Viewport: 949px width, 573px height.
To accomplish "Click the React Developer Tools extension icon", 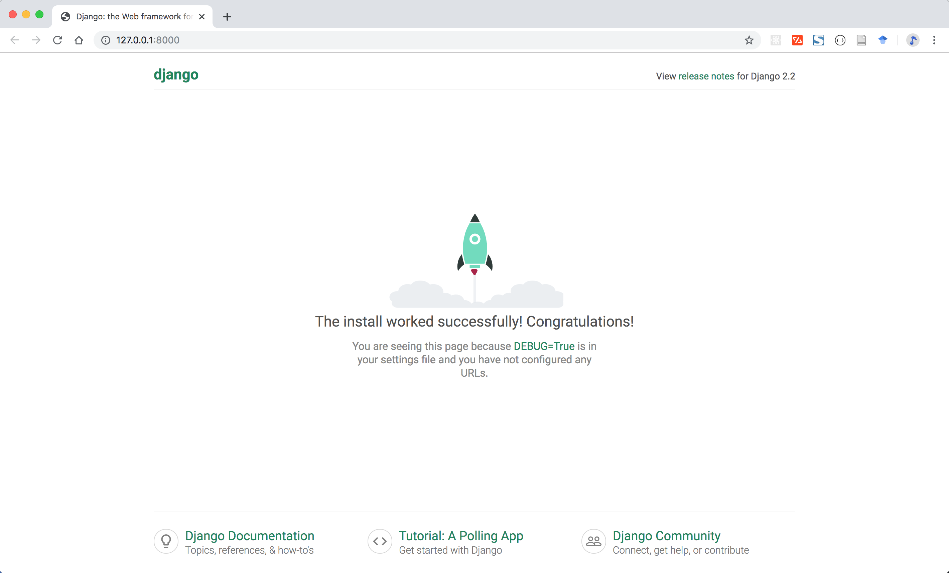I will (x=776, y=40).
